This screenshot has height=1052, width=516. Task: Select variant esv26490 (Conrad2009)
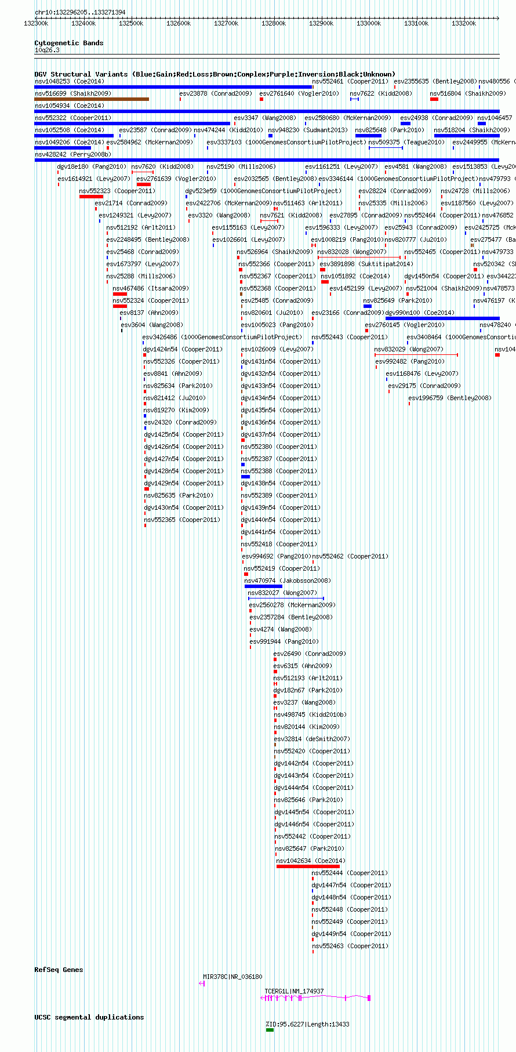(310, 654)
